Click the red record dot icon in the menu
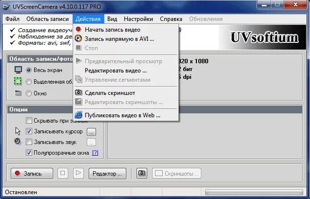 coord(78,29)
